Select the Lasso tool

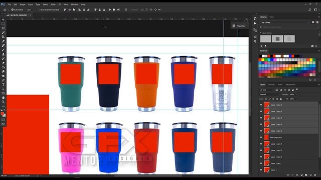tap(3, 28)
